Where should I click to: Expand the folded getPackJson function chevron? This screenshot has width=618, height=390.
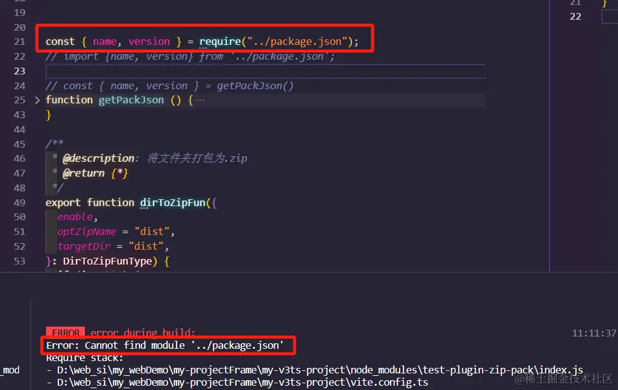37,100
